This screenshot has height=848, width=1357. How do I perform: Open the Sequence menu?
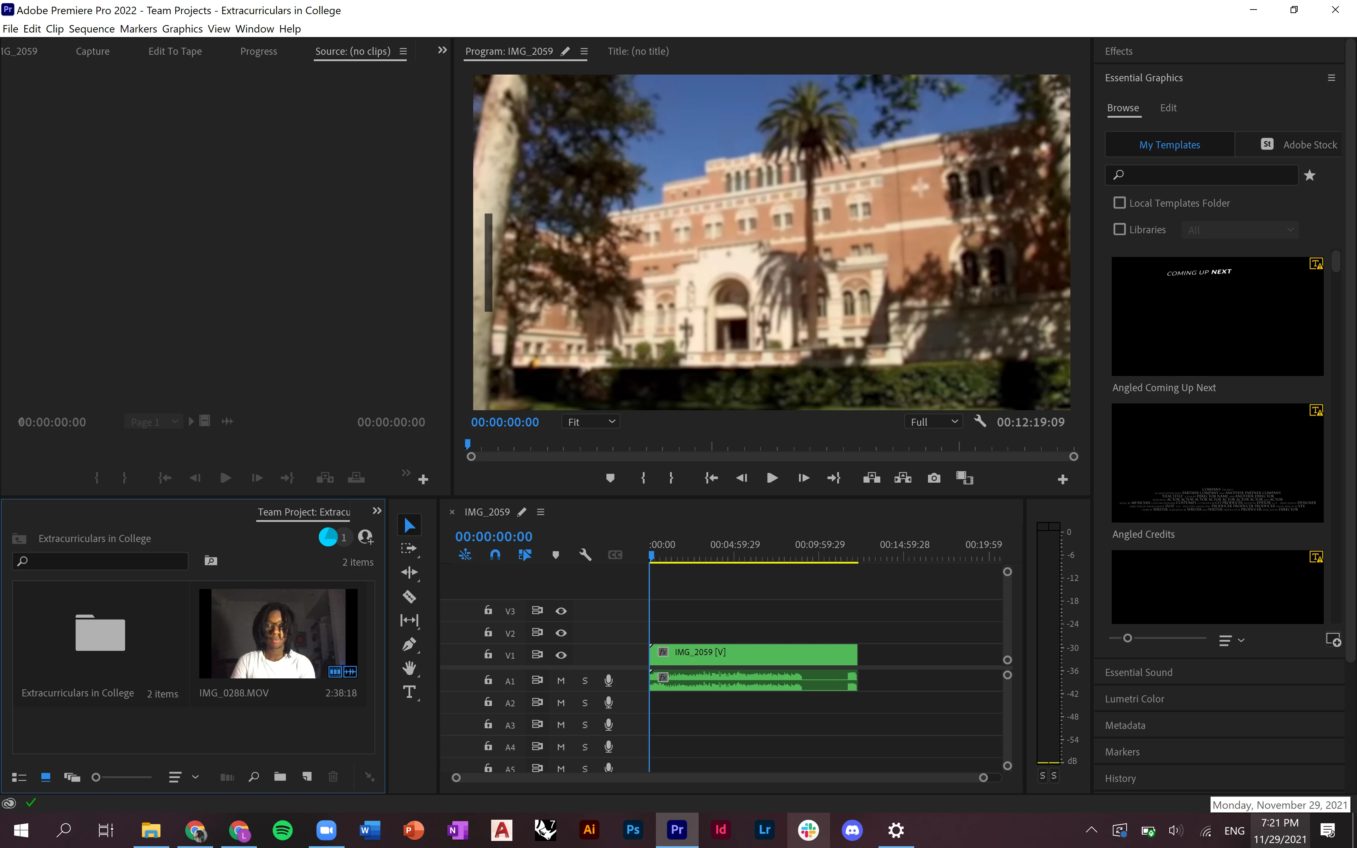coord(92,29)
